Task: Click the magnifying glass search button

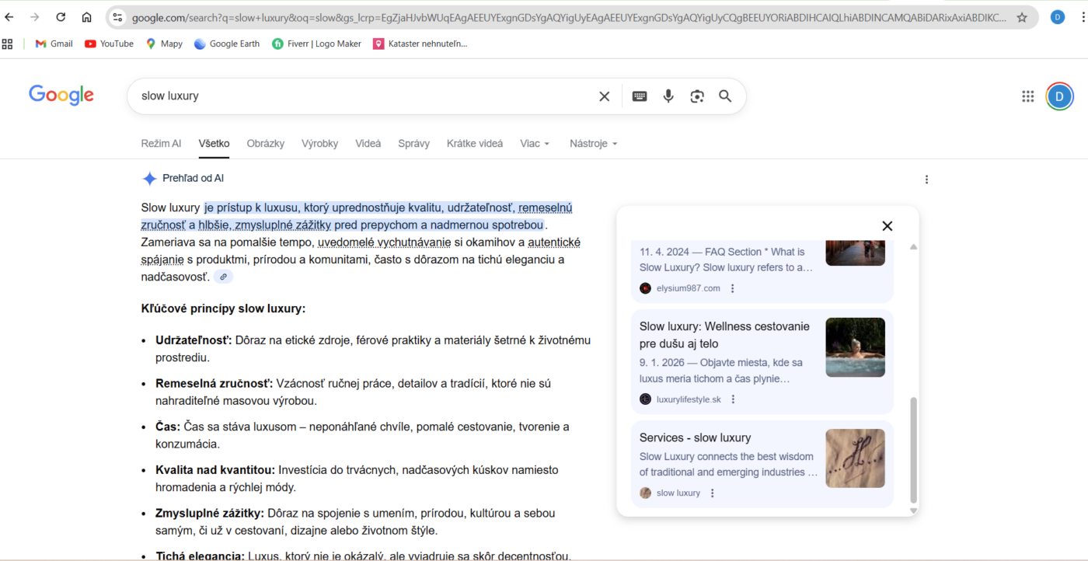Action: coord(725,96)
